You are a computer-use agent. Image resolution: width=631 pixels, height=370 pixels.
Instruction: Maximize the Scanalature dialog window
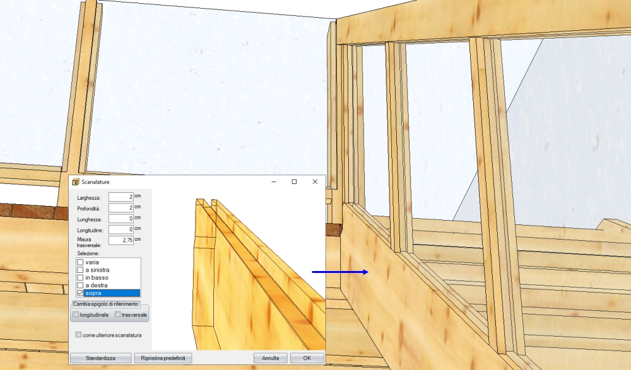[294, 182]
